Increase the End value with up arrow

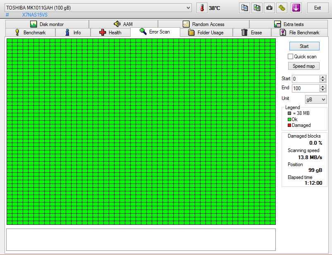(x=322, y=86)
